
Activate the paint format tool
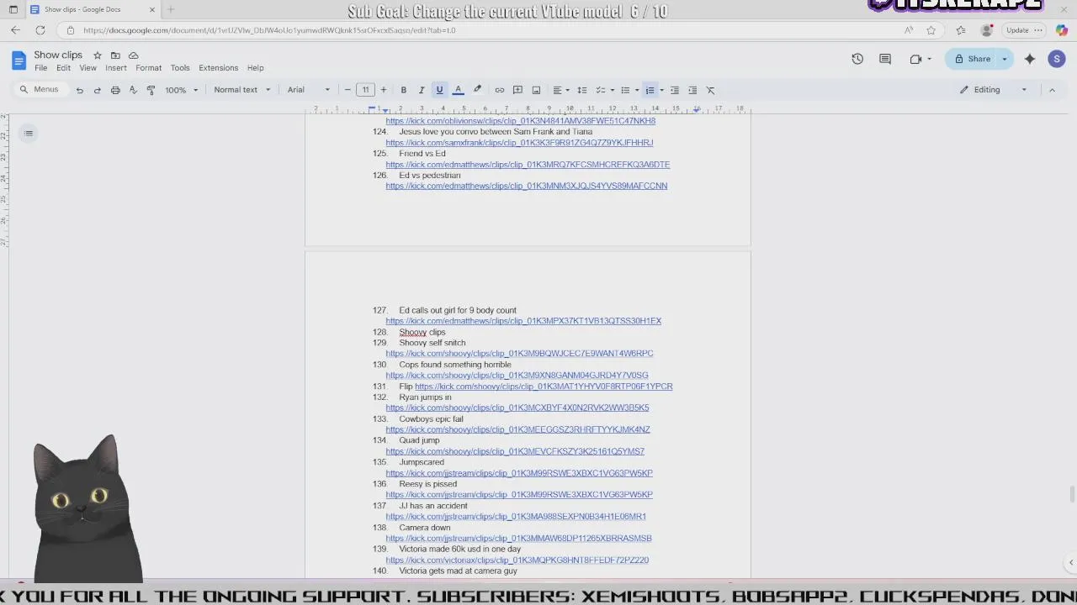[x=151, y=90]
